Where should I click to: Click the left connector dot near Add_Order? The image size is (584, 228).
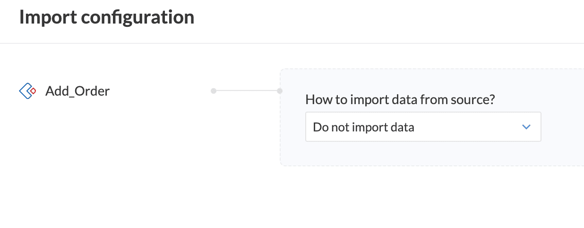[214, 90]
